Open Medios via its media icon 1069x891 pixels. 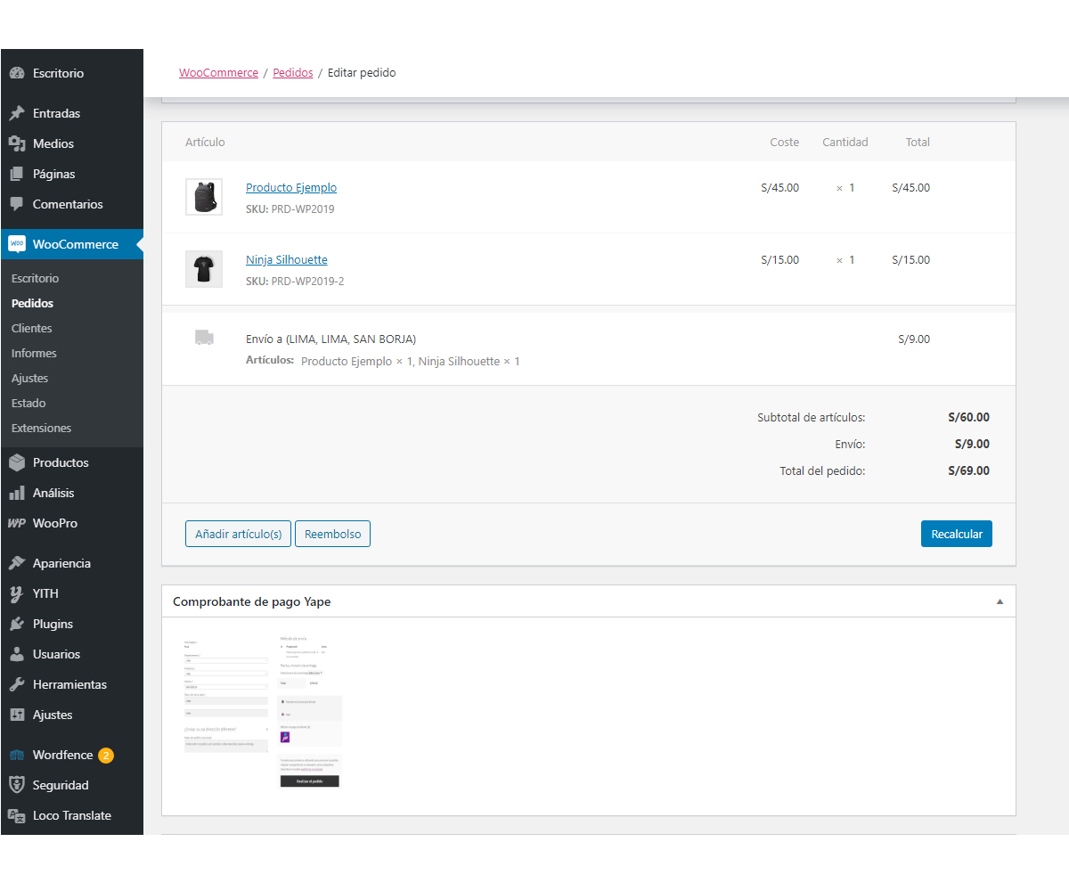(17, 143)
